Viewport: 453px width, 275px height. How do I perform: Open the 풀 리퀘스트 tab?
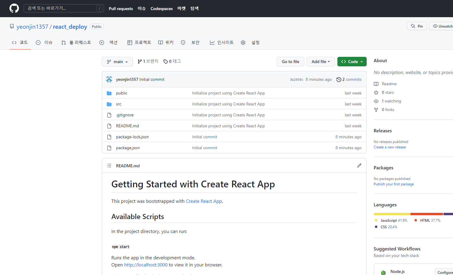(76, 43)
